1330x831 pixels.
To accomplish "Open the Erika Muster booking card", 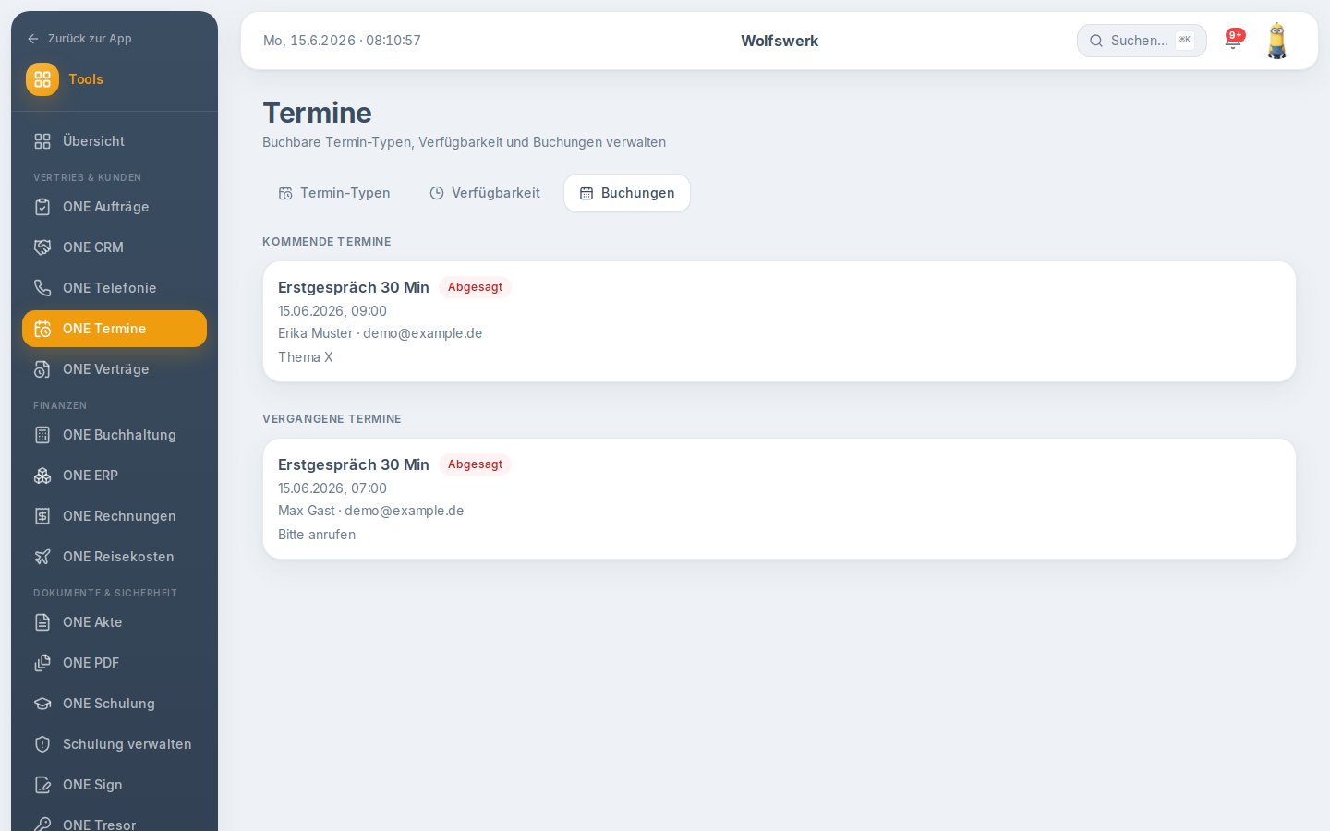I will [x=780, y=321].
